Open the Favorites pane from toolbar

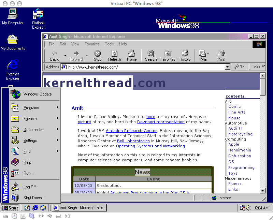[x=168, y=56]
